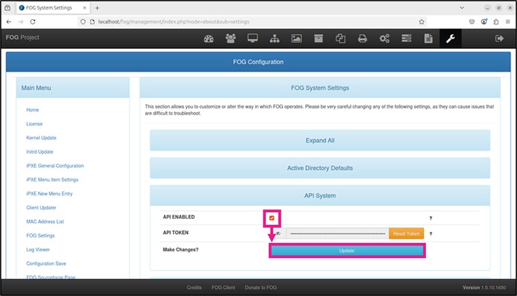Open the Dashboard icon in FOG navbar
Image resolution: width=517 pixels, height=296 pixels.
pos(209,39)
